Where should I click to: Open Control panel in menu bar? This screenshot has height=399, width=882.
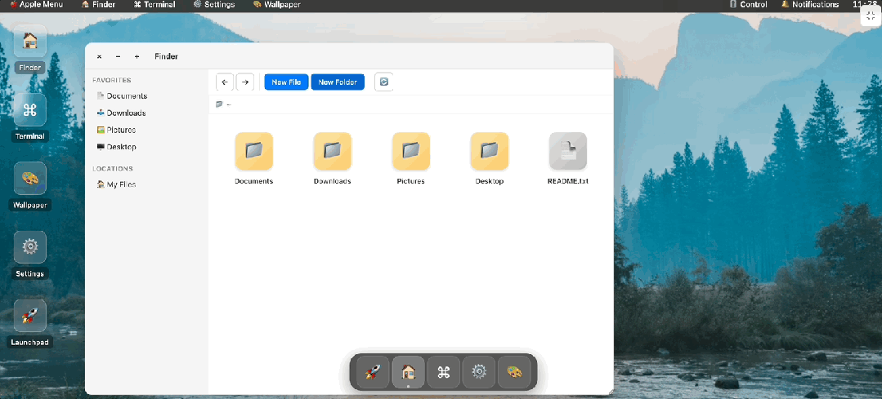(x=748, y=5)
